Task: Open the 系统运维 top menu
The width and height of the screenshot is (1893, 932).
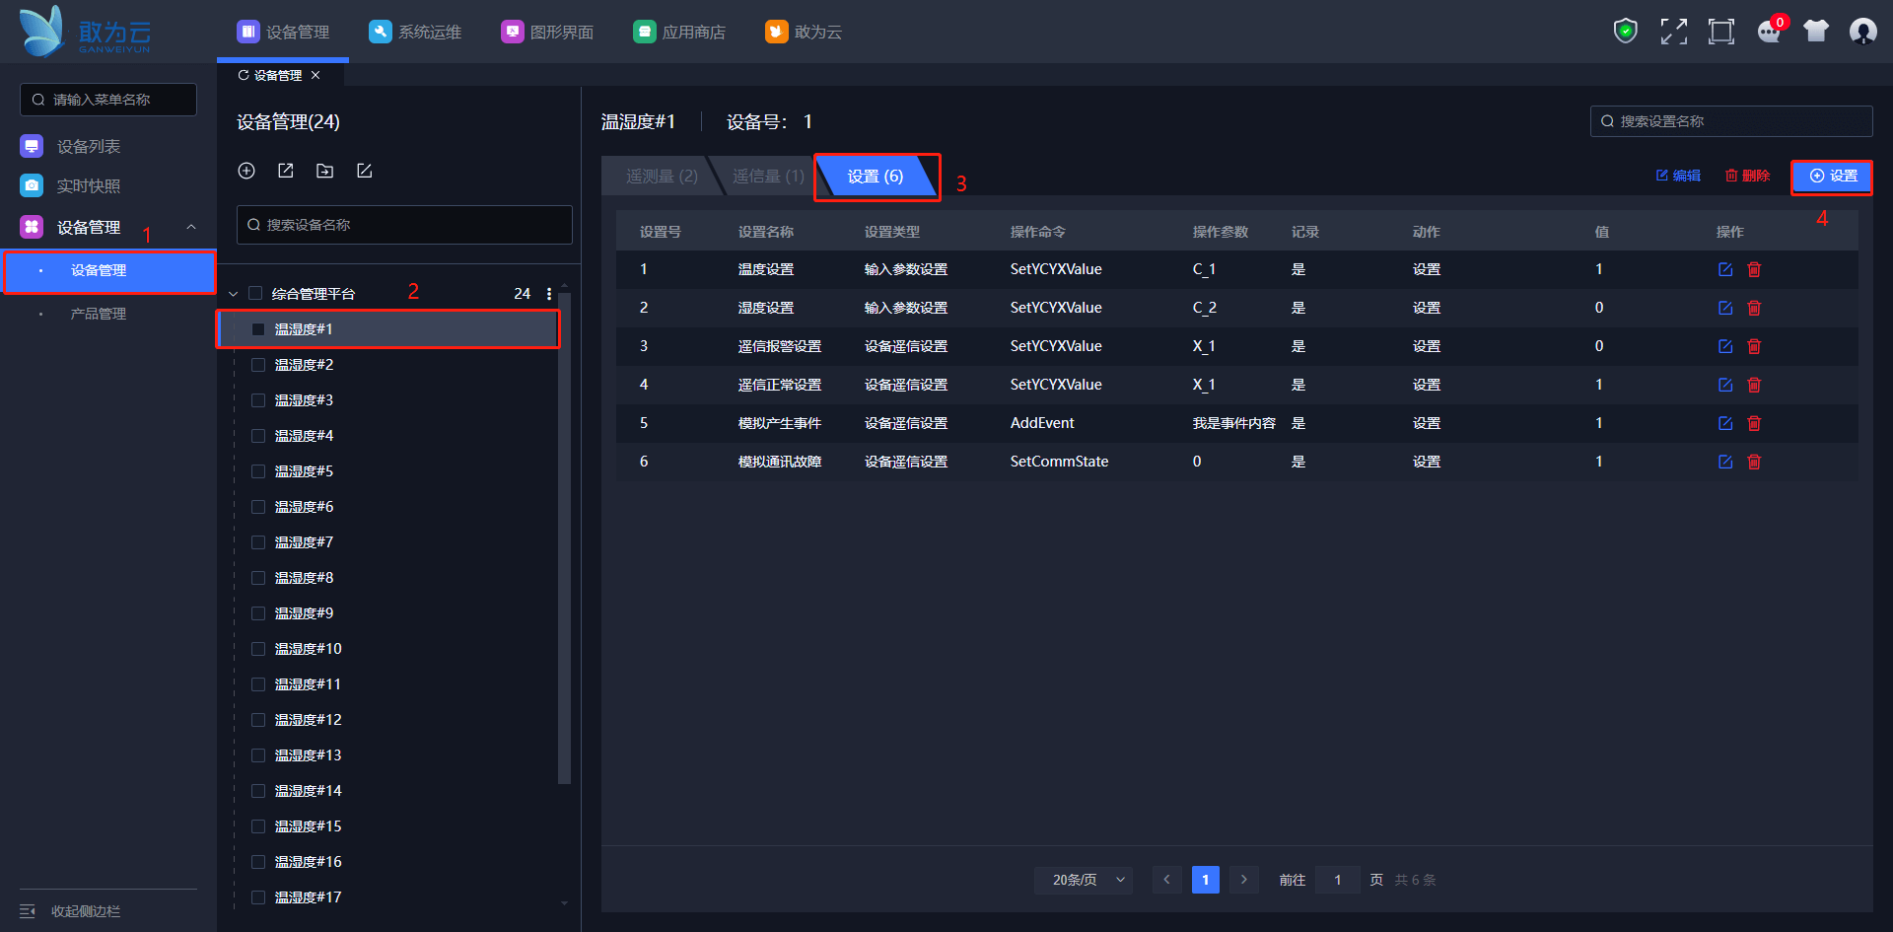Action: (415, 32)
